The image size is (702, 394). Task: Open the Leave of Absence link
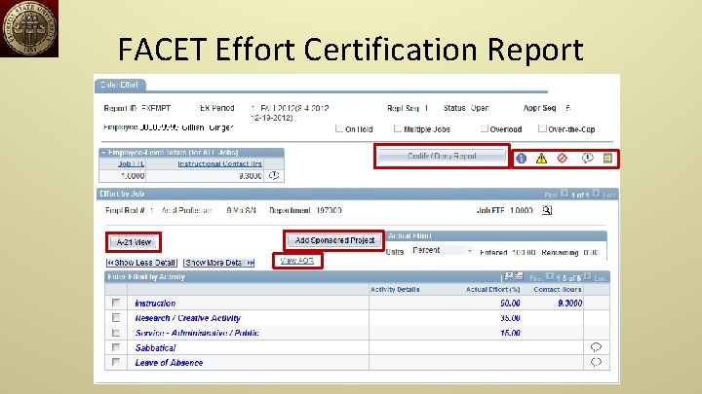point(169,363)
